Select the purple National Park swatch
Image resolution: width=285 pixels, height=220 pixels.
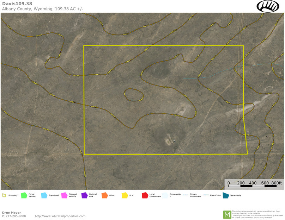pos(84,195)
